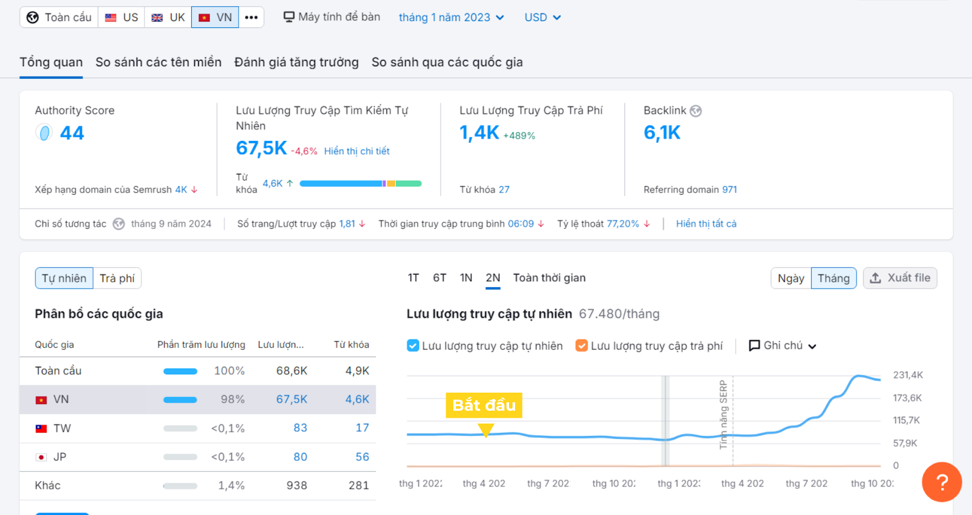
Task: Click down arrow by Semrush rank 4K
Action: click(x=194, y=190)
